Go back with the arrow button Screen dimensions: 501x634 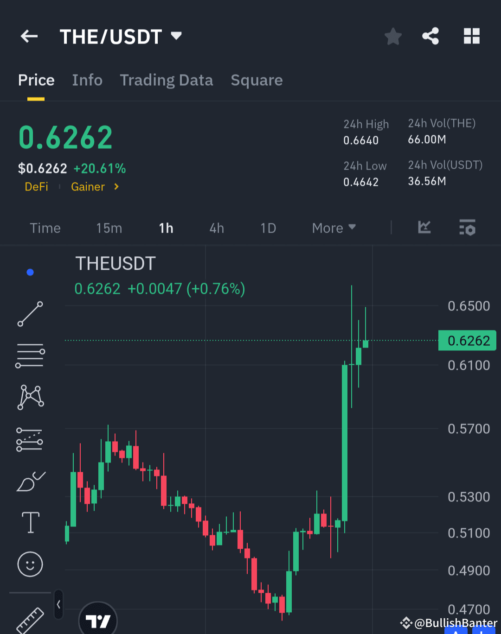(29, 36)
